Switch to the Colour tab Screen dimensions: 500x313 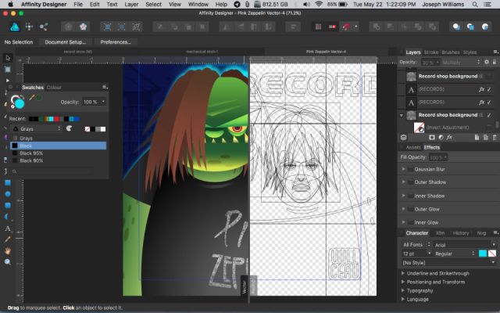(54, 88)
